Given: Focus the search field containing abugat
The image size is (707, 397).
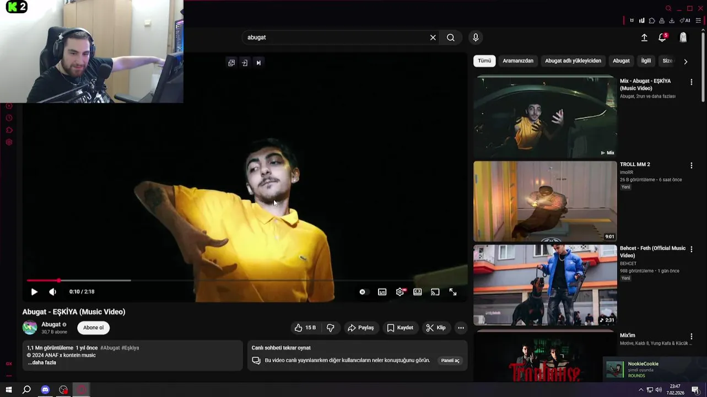Looking at the screenshot, I should tap(336, 37).
